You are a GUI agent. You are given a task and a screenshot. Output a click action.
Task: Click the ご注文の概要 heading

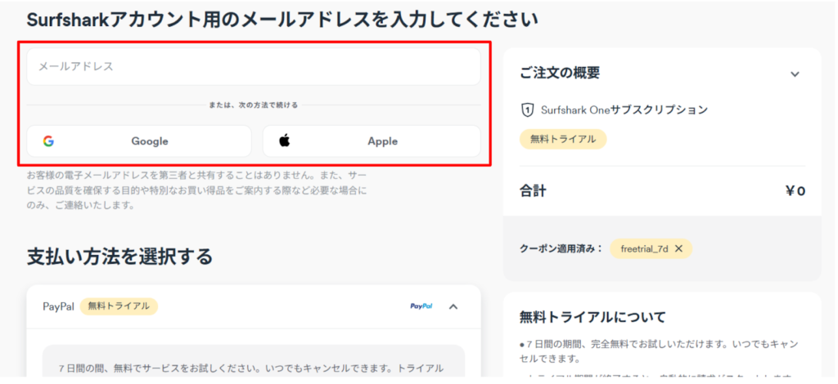pyautogui.click(x=559, y=73)
